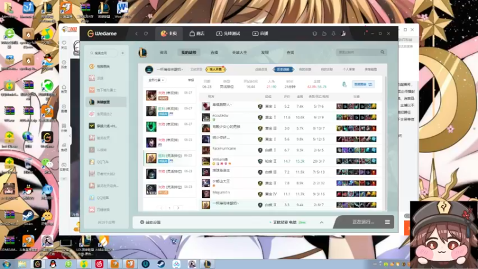Open the highlighted 06-23 victory match entry
The image size is (478, 269).
click(x=170, y=158)
